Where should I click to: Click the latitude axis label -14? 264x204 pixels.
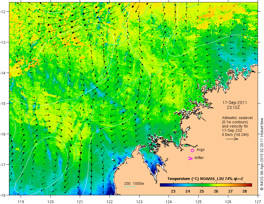[x=3, y=73]
